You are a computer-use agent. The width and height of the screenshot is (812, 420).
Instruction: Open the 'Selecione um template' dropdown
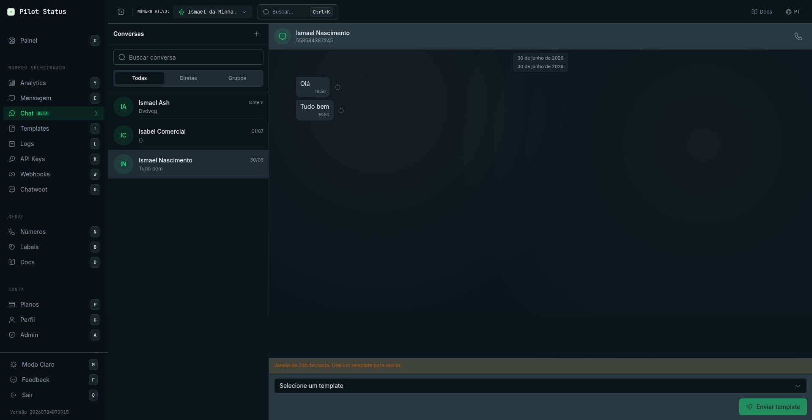coord(540,386)
